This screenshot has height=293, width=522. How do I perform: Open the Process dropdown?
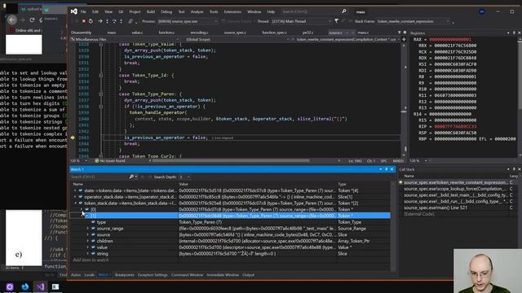pos(188,21)
